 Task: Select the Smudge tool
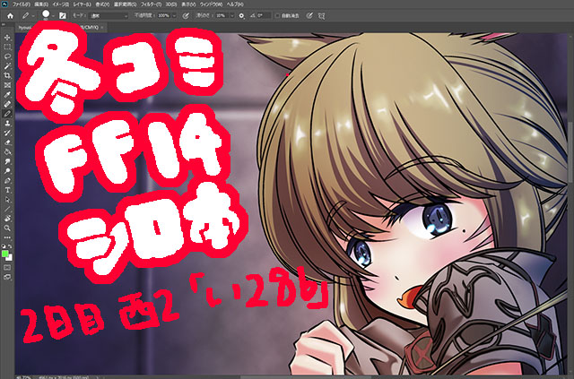pos(7,161)
